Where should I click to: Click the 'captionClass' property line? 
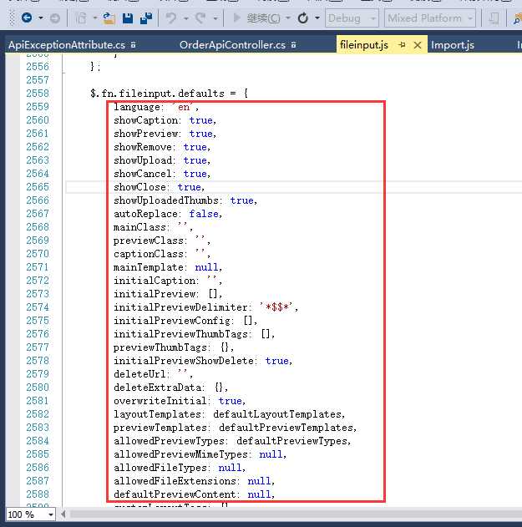(162, 254)
